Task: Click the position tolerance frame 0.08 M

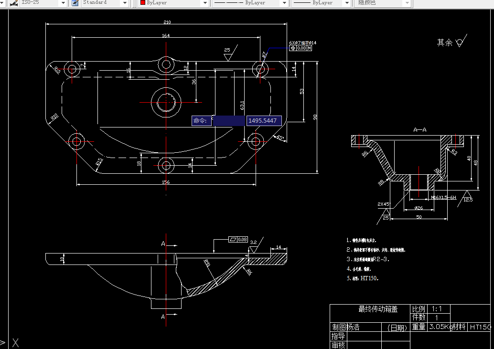Action: 301,48
